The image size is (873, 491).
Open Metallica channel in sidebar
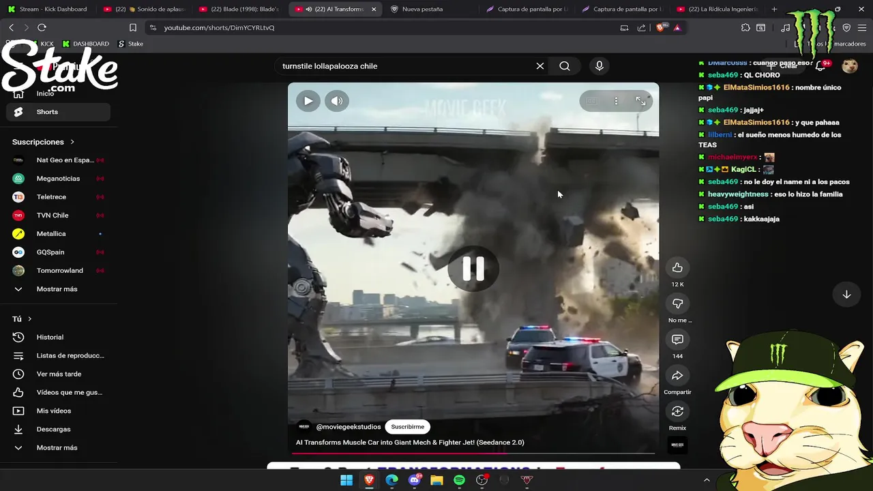58,234
